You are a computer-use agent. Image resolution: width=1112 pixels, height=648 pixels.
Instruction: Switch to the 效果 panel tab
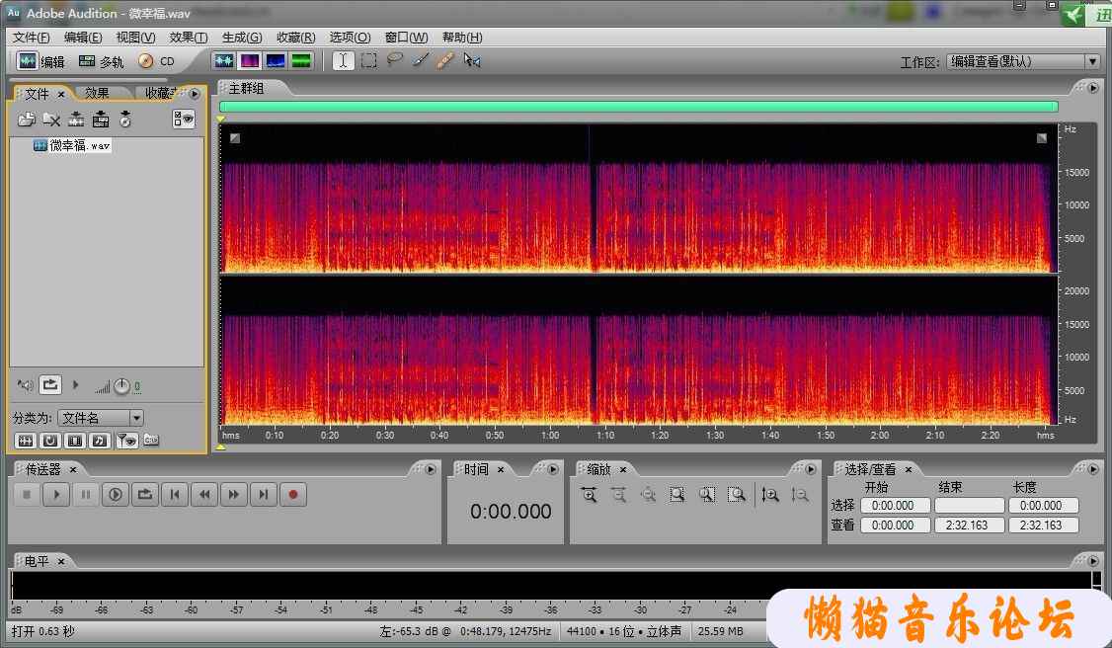coord(97,93)
